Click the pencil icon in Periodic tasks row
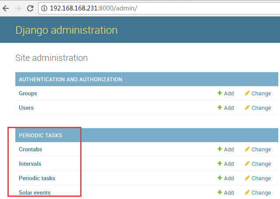The image size is (280, 199). [x=247, y=178]
